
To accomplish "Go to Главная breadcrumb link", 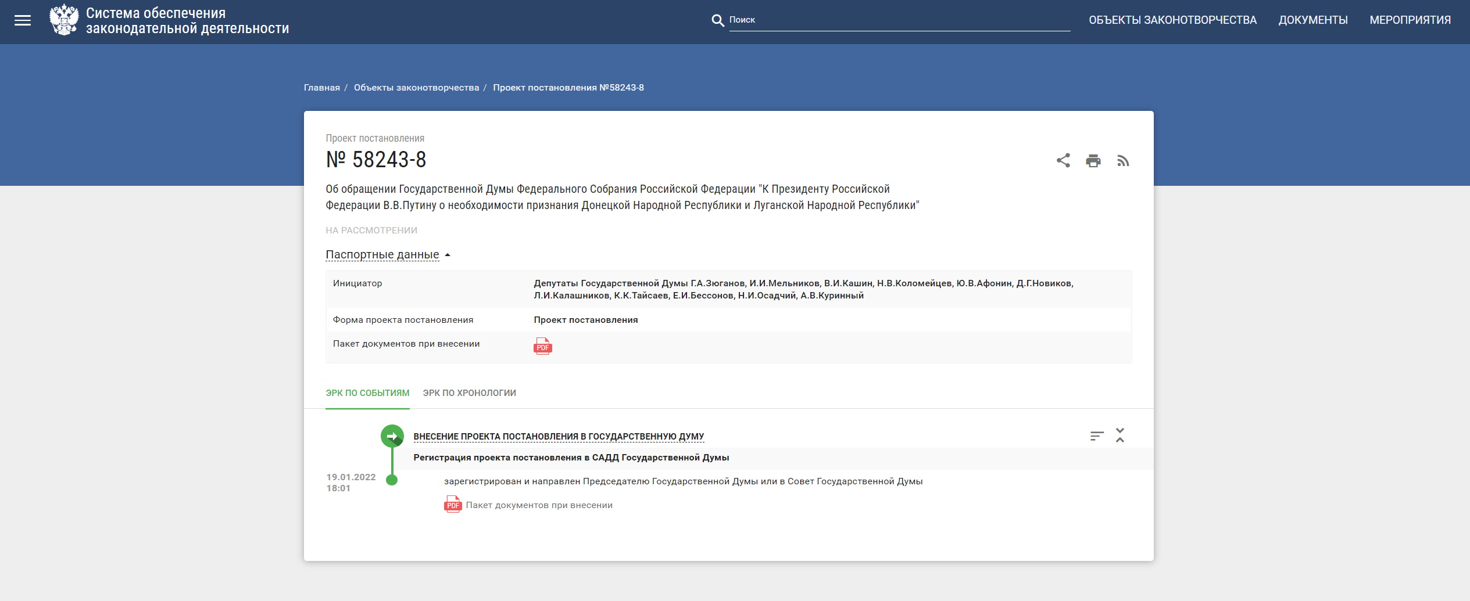I will 321,88.
